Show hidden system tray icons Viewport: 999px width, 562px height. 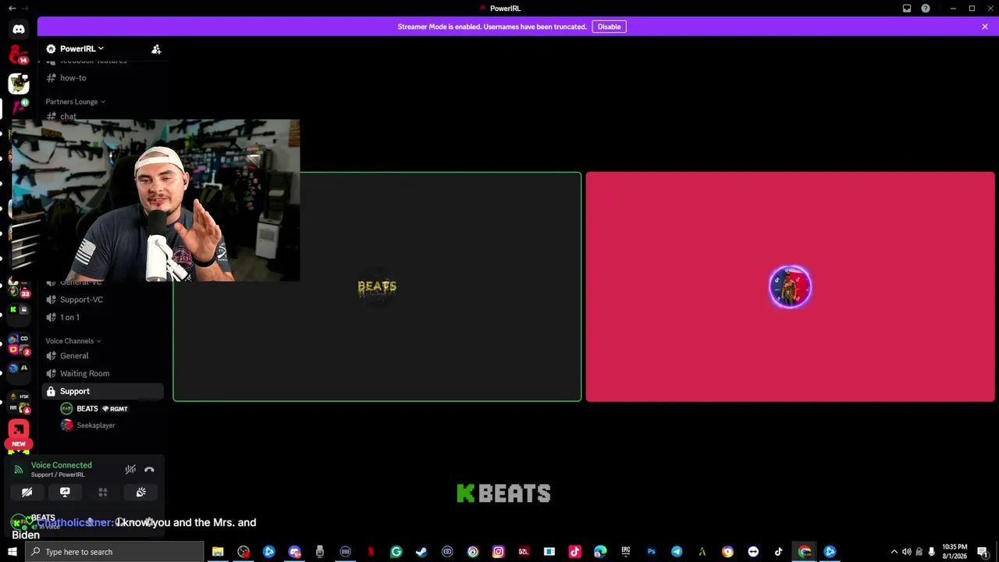pyautogui.click(x=894, y=552)
